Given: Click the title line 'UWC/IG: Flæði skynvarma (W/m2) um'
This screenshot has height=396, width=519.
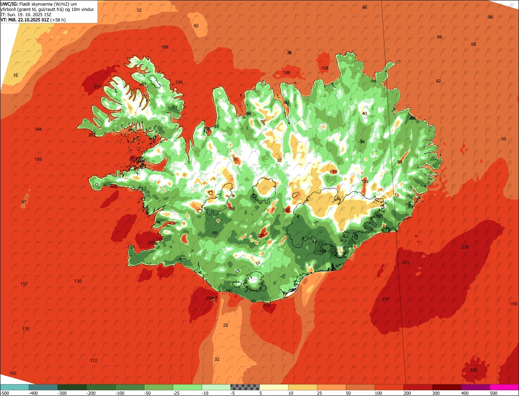Looking at the screenshot, I should [x=39, y=4].
